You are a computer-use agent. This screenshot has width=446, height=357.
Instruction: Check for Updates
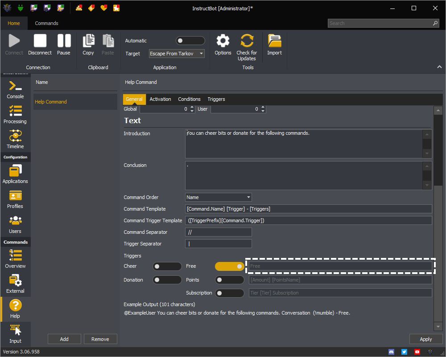[x=247, y=47]
